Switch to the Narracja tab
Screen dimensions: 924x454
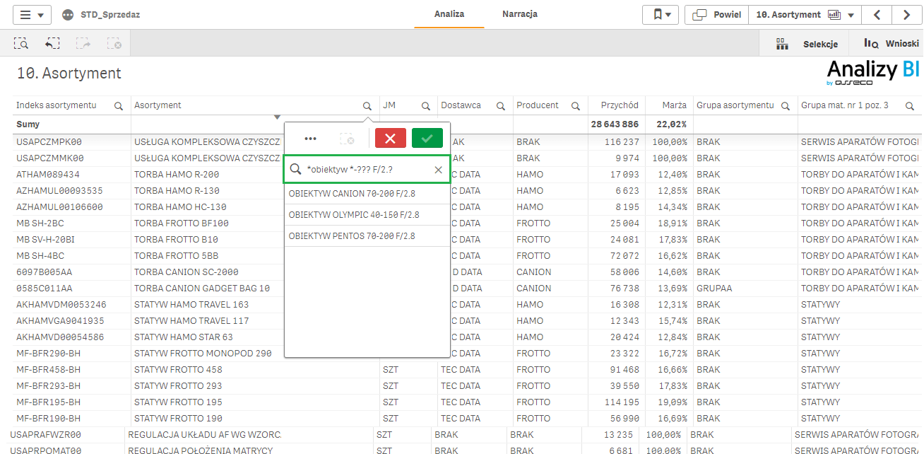[x=520, y=14]
